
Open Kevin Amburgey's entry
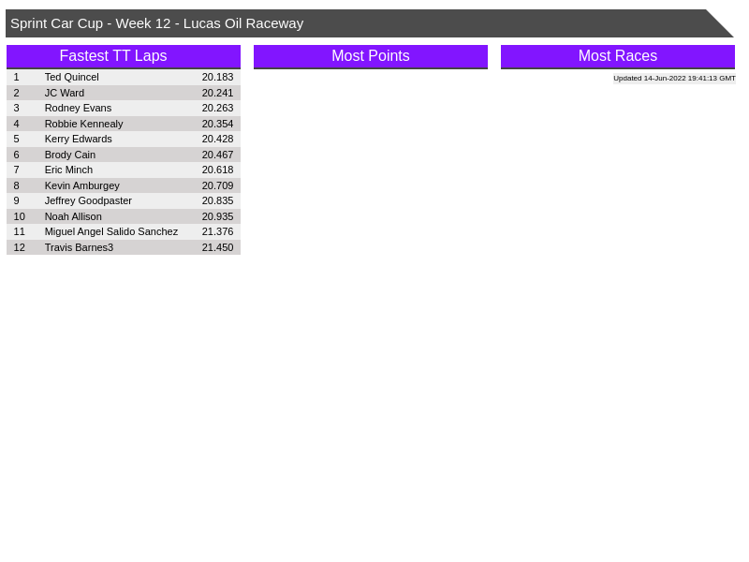[x=82, y=185]
